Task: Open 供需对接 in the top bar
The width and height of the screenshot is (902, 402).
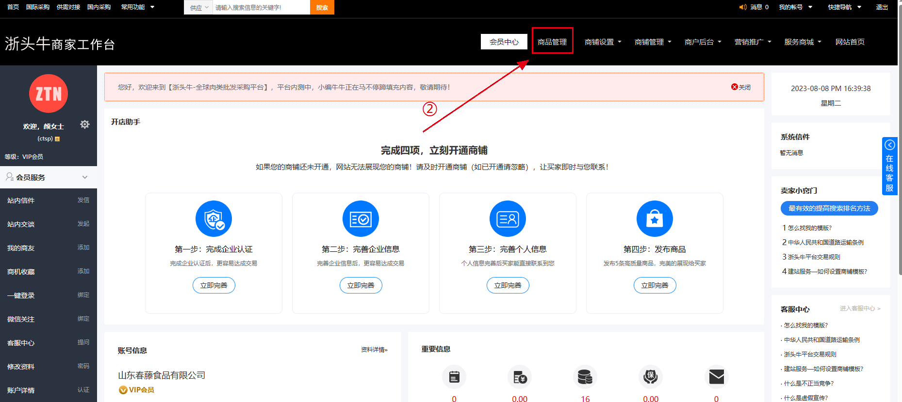Action: tap(68, 7)
